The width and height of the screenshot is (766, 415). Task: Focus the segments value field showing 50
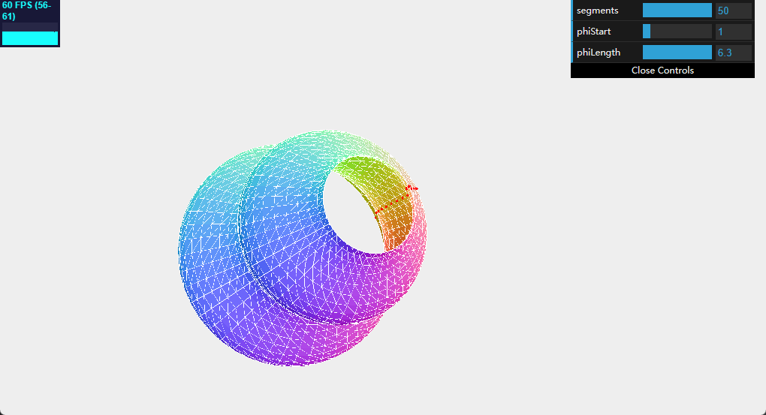[x=733, y=11]
